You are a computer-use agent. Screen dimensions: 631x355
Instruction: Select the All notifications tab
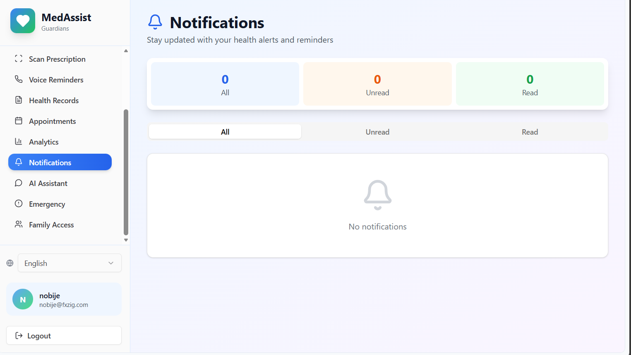pyautogui.click(x=225, y=132)
